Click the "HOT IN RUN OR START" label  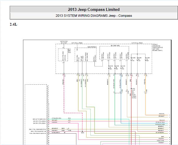coord(64,42)
